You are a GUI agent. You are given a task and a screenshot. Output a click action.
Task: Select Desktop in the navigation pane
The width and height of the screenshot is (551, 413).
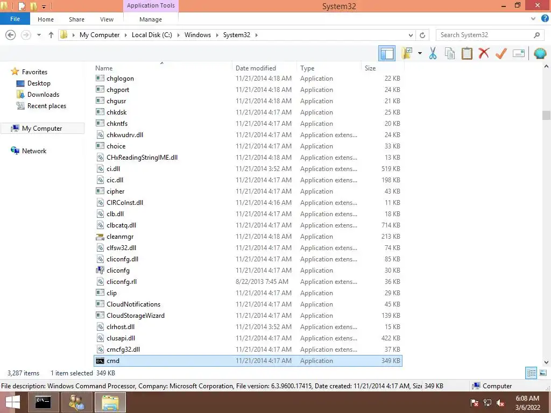[x=39, y=83]
